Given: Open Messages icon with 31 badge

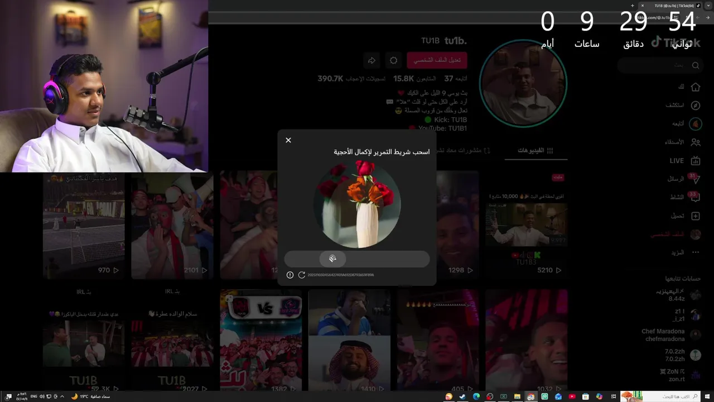Looking at the screenshot, I should click(694, 179).
